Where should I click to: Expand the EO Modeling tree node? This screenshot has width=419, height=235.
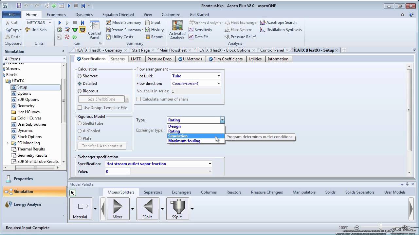(8, 143)
